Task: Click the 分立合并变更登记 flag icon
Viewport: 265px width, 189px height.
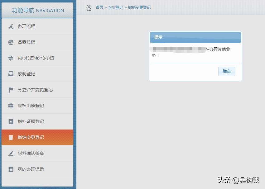Action: pyautogui.click(x=11, y=90)
